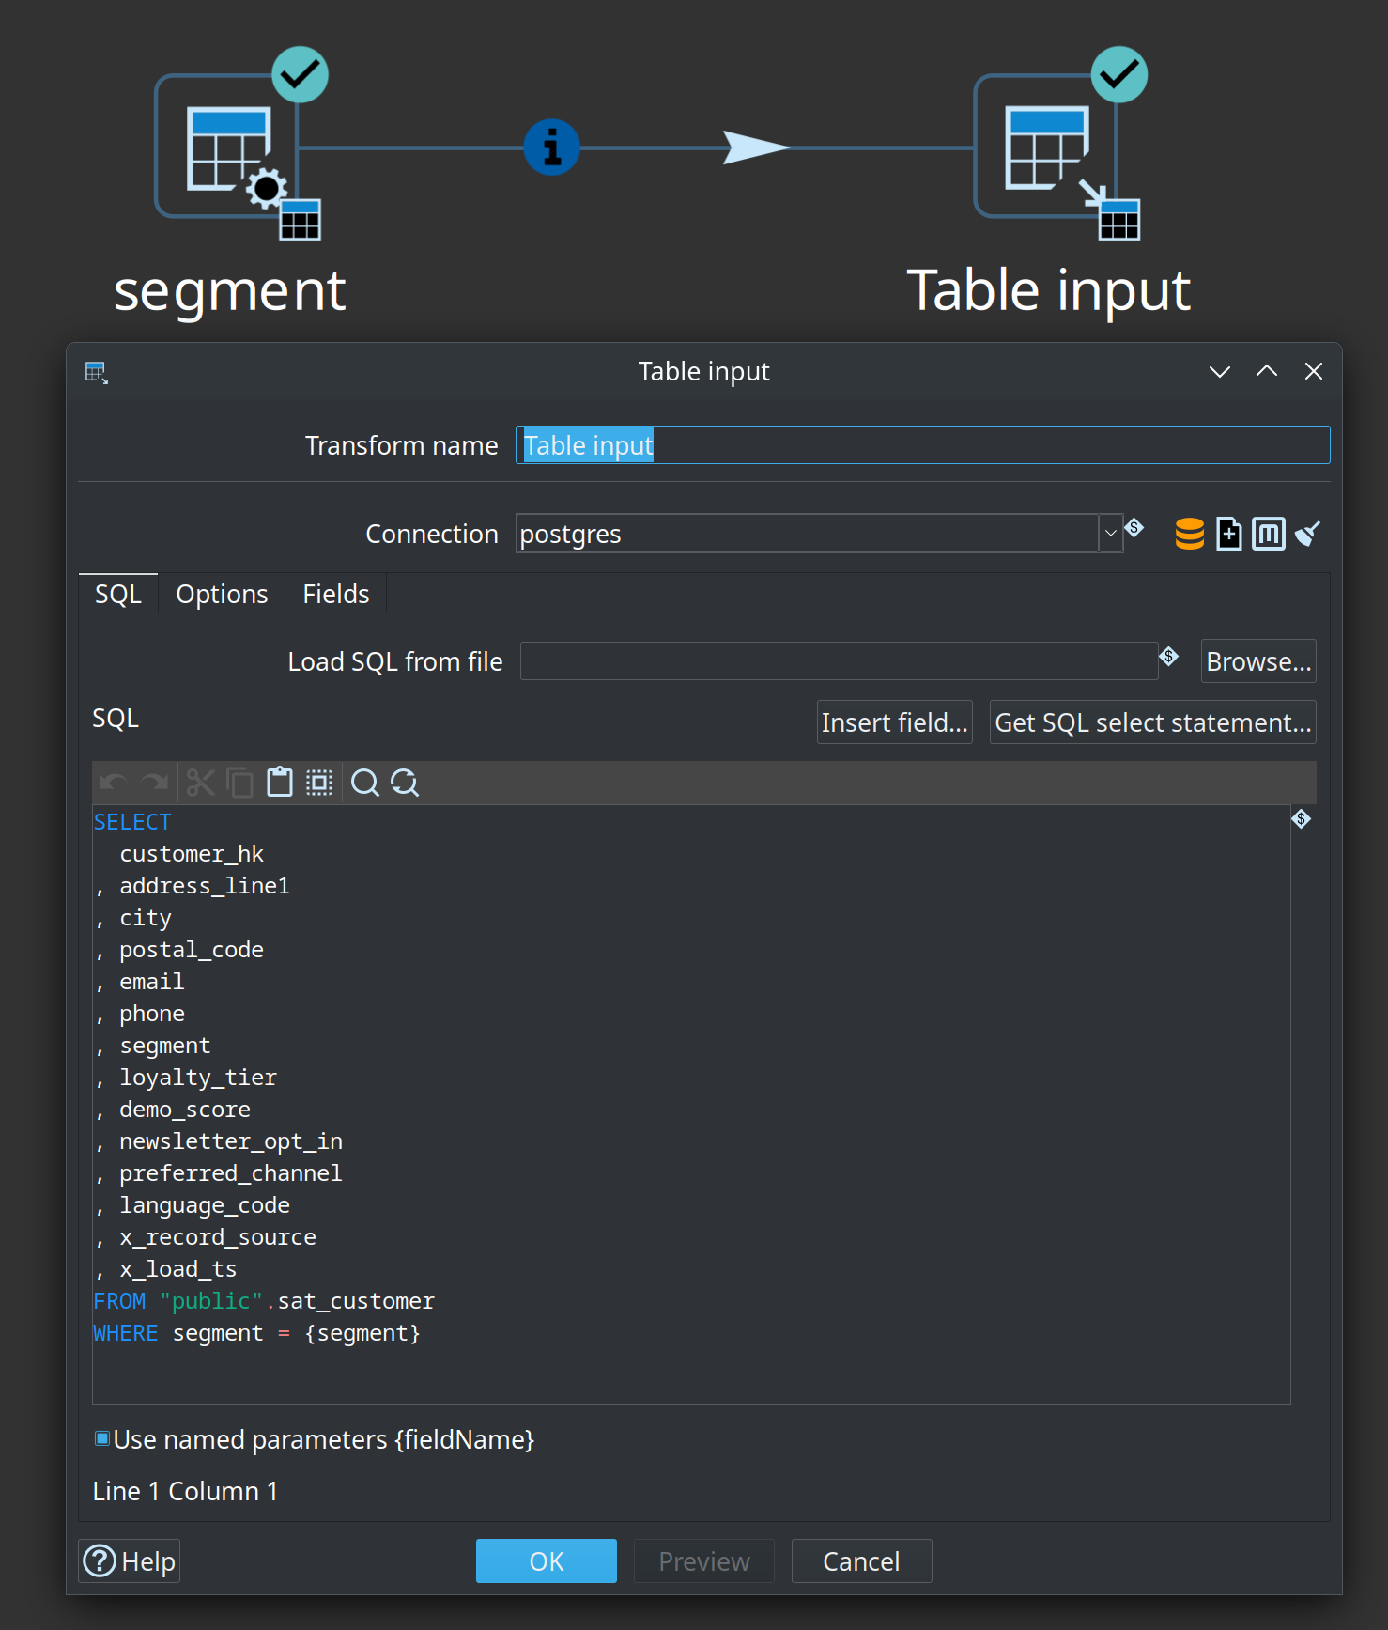Image resolution: width=1388 pixels, height=1630 pixels.
Task: Click the postgres connection combo field
Action: (x=808, y=534)
